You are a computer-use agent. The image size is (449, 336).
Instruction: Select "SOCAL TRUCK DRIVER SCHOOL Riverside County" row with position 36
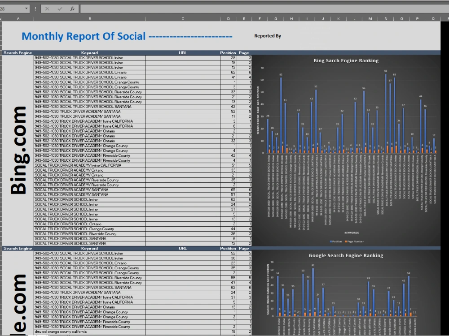[x=90, y=234]
